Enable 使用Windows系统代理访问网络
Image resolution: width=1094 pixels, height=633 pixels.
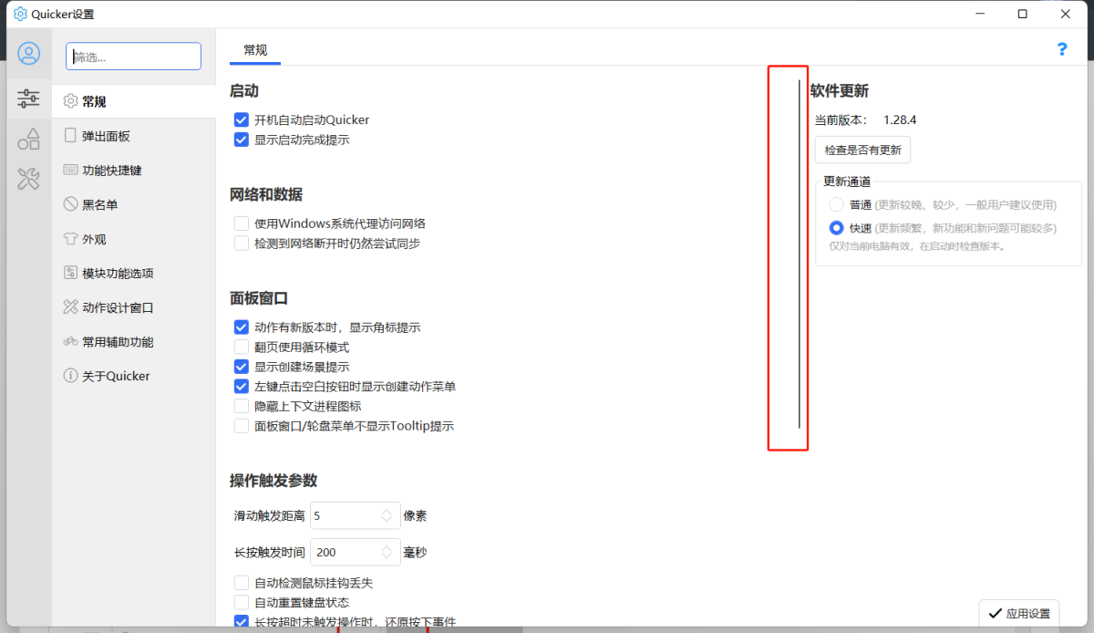click(x=242, y=223)
